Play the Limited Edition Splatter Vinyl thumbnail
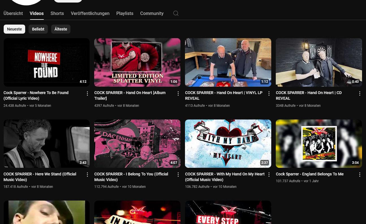 (137, 62)
